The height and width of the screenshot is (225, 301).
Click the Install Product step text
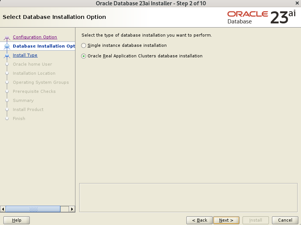pyautogui.click(x=28, y=109)
